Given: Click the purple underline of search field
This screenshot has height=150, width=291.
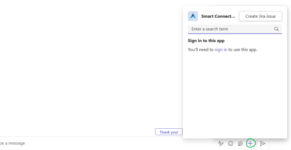Looking at the screenshot, I should click(235, 34).
